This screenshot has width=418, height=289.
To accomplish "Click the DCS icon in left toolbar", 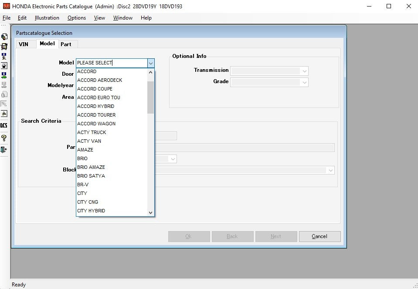I will (4, 125).
